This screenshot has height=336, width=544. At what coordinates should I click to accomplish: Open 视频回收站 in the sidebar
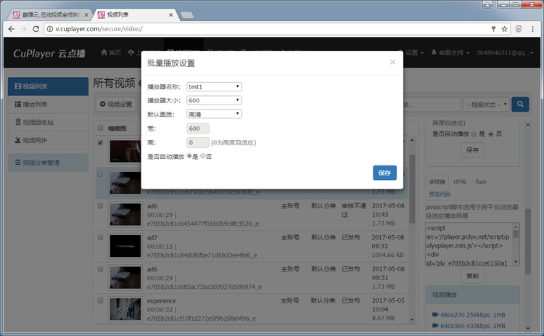(38, 122)
